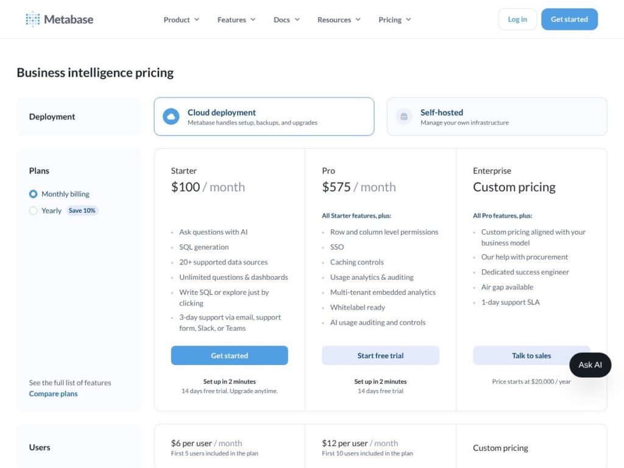624x468 pixels.
Task: Expand the Features dropdown menu
Action: (x=236, y=19)
